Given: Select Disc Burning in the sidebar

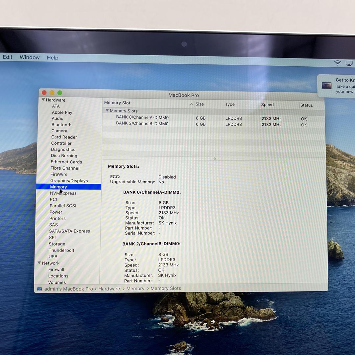Looking at the screenshot, I should (64, 155).
